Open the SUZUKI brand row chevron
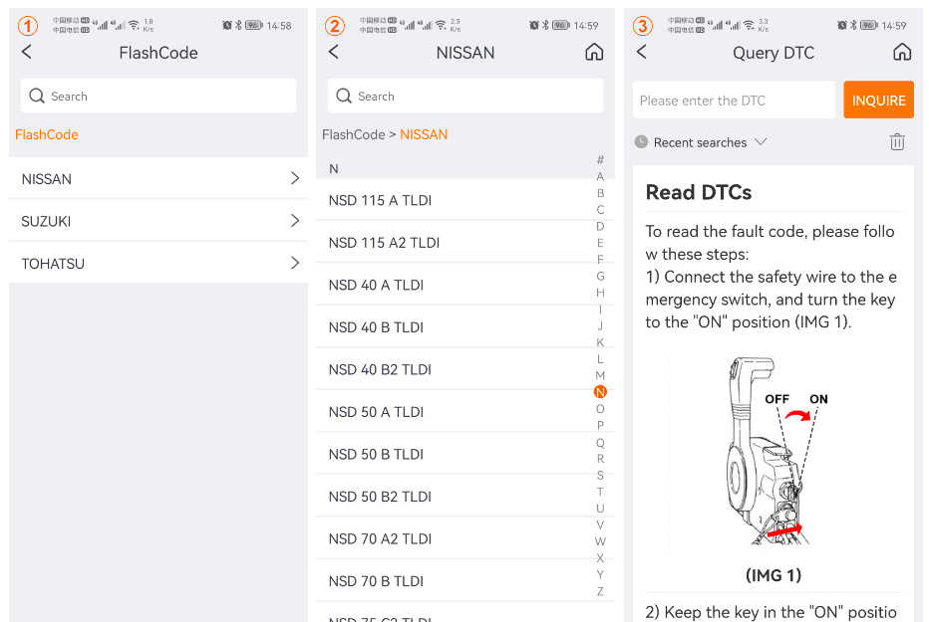Viewport: 929px width, 622px height. point(294,221)
